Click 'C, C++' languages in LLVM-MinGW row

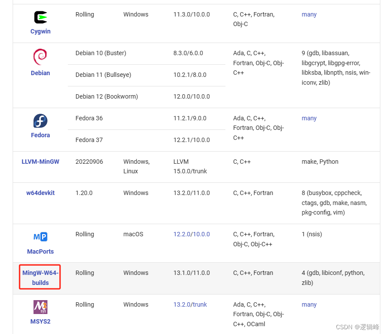pos(242,162)
